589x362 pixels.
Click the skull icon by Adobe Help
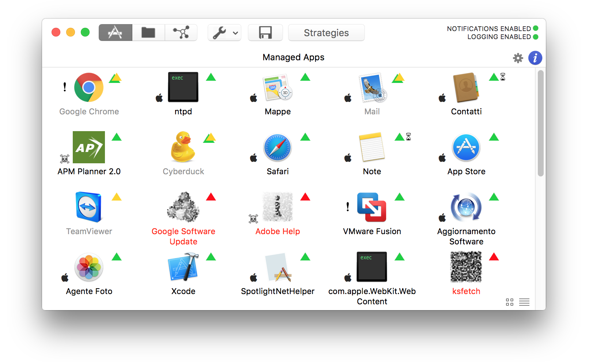(253, 219)
